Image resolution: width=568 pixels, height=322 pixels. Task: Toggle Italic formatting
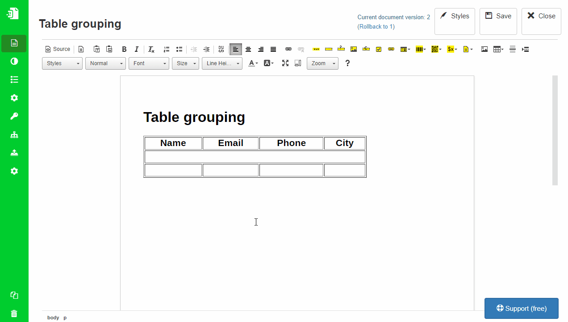coord(137,49)
